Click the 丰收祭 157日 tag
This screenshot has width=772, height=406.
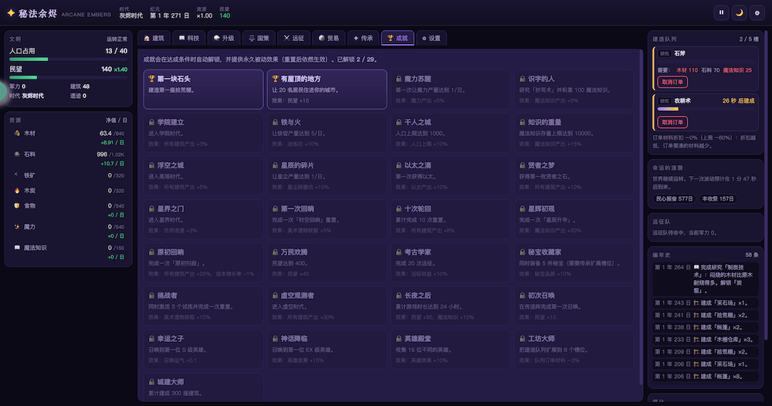click(718, 199)
